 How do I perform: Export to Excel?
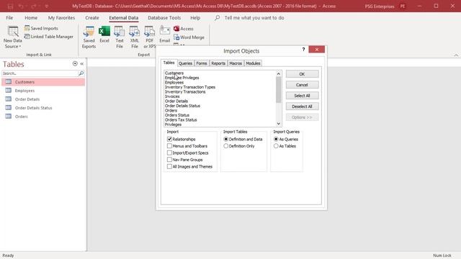click(x=104, y=35)
